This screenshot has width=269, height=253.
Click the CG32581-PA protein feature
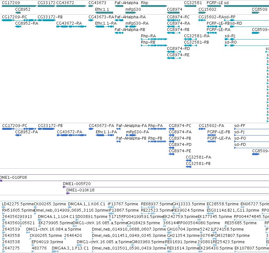(188, 160)
